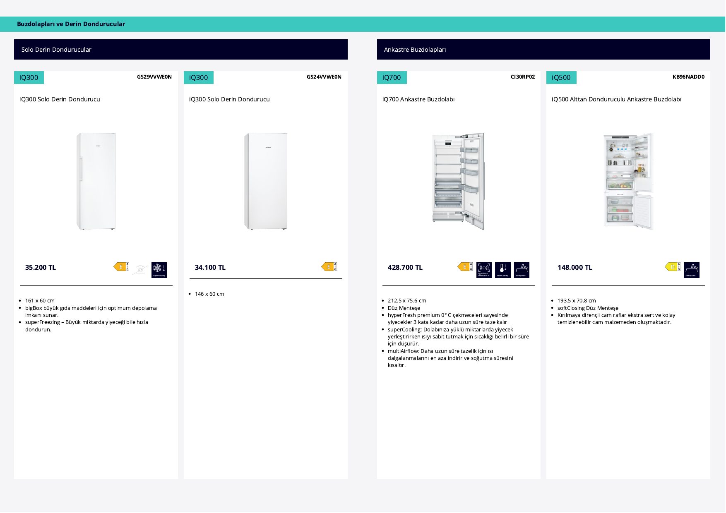The image size is (726, 513).
Task: Open the KB96NADD0 fridge-freezer image
Action: pos(628,181)
